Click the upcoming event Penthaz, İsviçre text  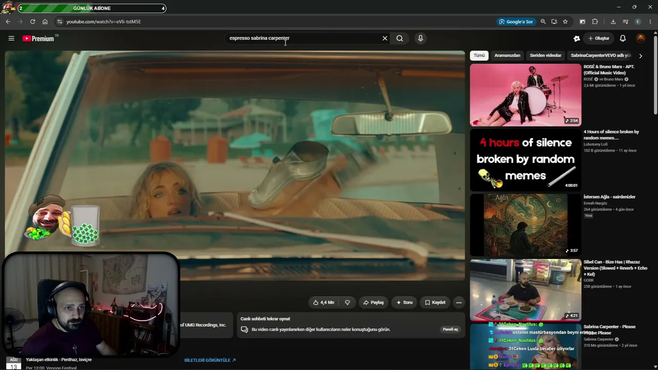click(x=59, y=360)
